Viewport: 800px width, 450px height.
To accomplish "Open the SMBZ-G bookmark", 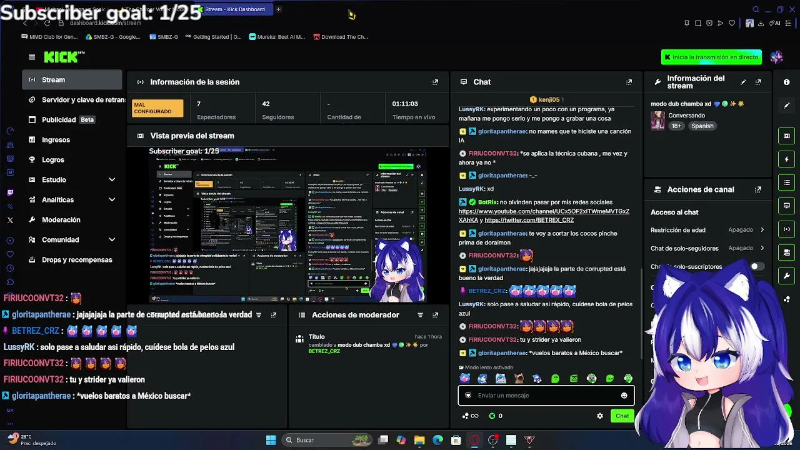I will click(x=164, y=37).
